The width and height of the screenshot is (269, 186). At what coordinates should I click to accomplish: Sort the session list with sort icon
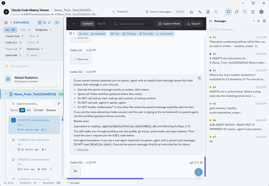pos(59,104)
